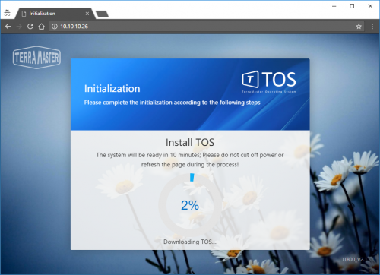Minimize the browser window
Screen dimensions: 380x275
(x=334, y=6)
